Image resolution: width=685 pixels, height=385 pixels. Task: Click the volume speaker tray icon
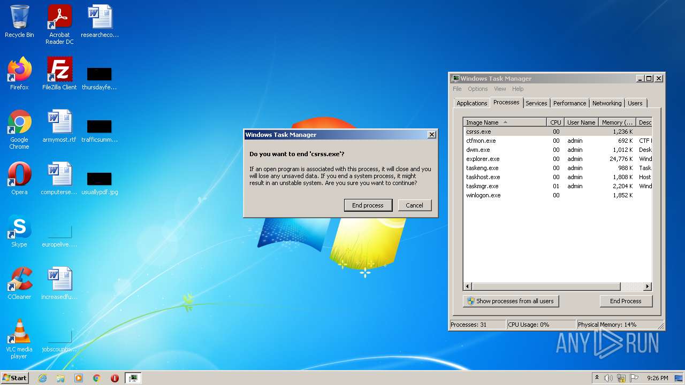608,378
